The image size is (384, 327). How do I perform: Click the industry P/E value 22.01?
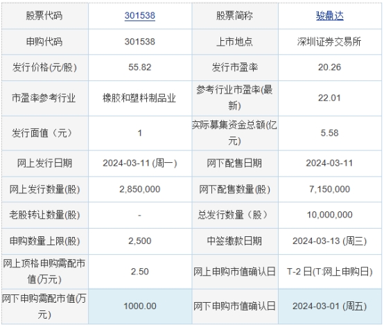(x=329, y=98)
